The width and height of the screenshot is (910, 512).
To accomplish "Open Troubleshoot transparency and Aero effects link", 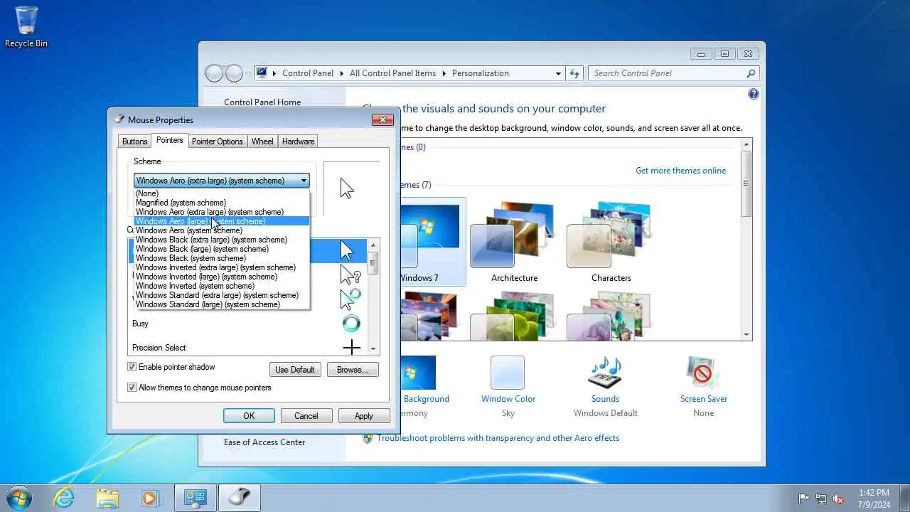I will click(498, 438).
